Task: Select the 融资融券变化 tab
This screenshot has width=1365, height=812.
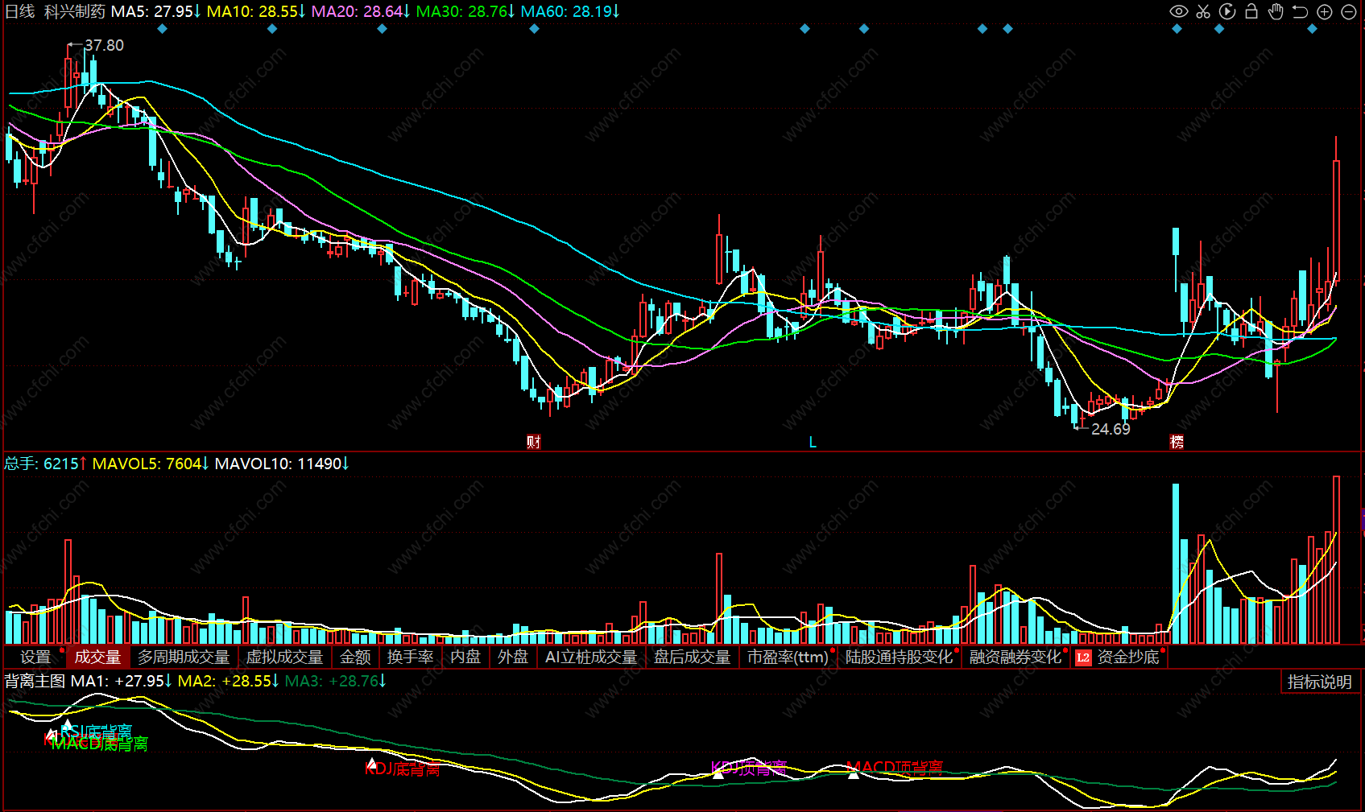Action: point(1015,657)
